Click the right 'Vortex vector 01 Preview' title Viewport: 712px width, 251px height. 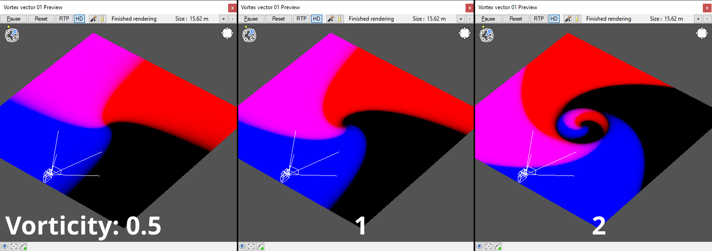click(508, 7)
